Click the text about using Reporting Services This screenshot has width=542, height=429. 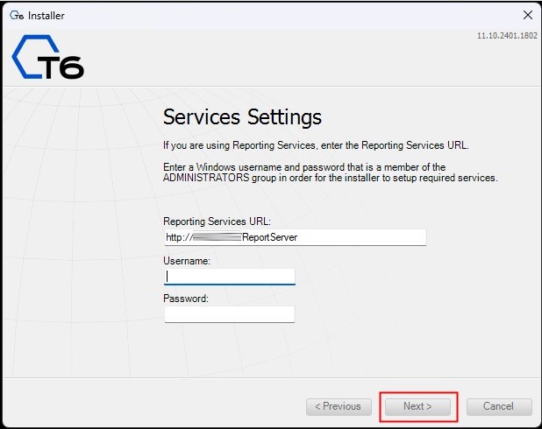[316, 145]
